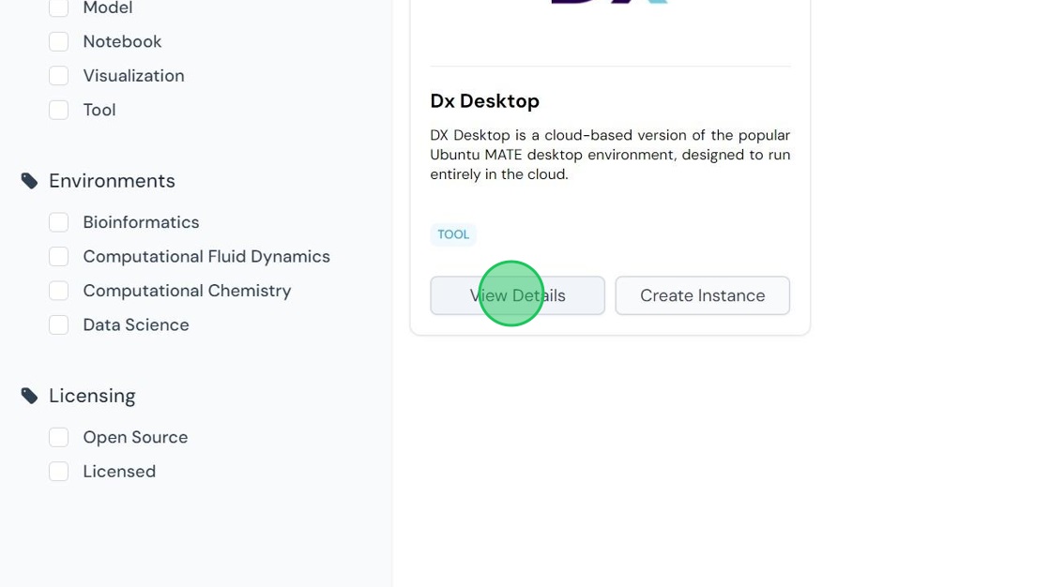The image size is (1051, 587).
Task: Click the Create Instance button
Action: pos(703,295)
